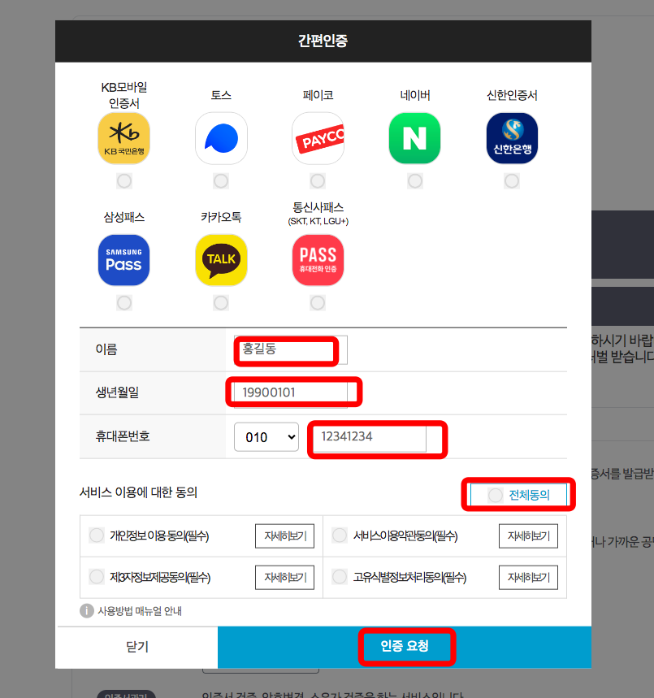
Task: Open the 사용방법 매뉴얼 안내 link
Action: pyautogui.click(x=140, y=611)
